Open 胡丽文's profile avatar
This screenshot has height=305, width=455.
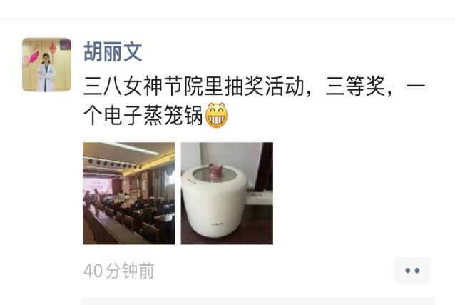coord(46,64)
